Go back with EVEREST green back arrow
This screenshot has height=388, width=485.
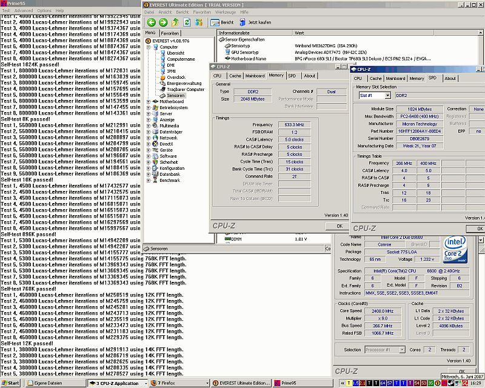tap(151, 22)
